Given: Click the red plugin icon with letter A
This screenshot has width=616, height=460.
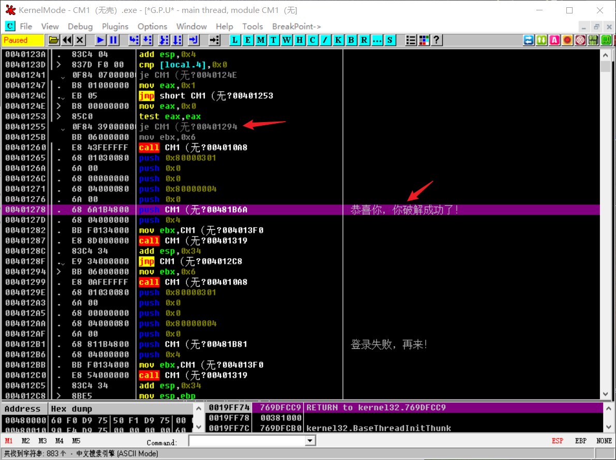Looking at the screenshot, I should (554, 40).
